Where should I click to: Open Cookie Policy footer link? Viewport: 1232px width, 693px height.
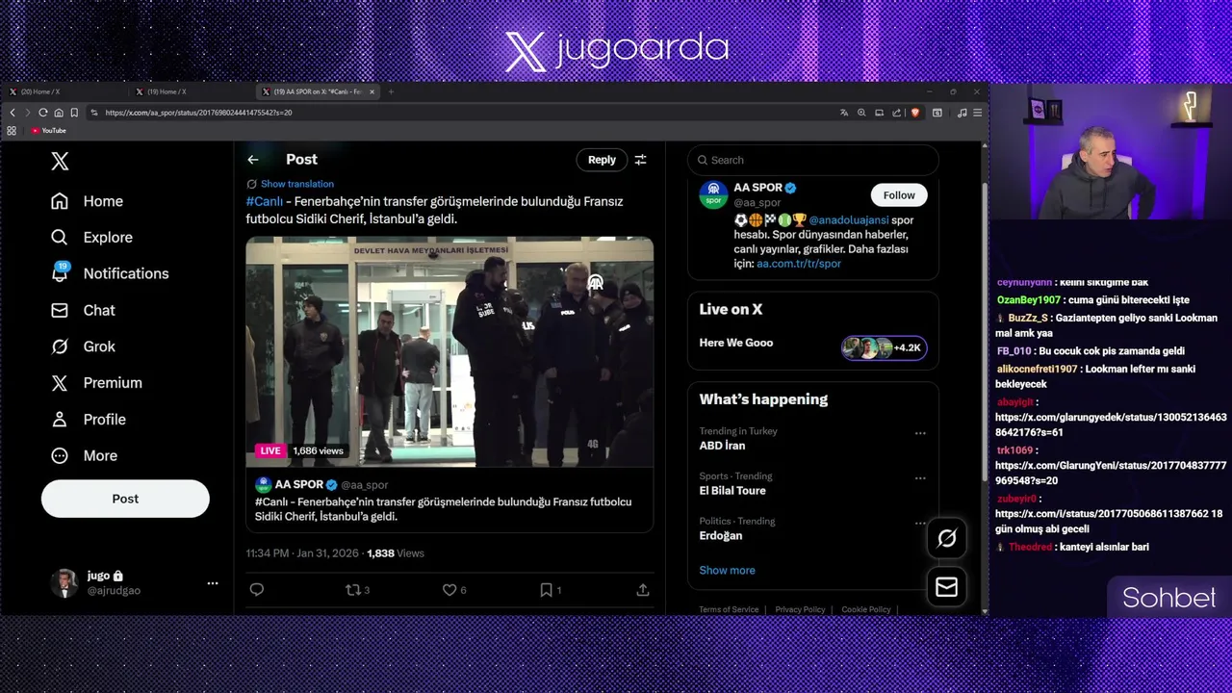coord(866,609)
